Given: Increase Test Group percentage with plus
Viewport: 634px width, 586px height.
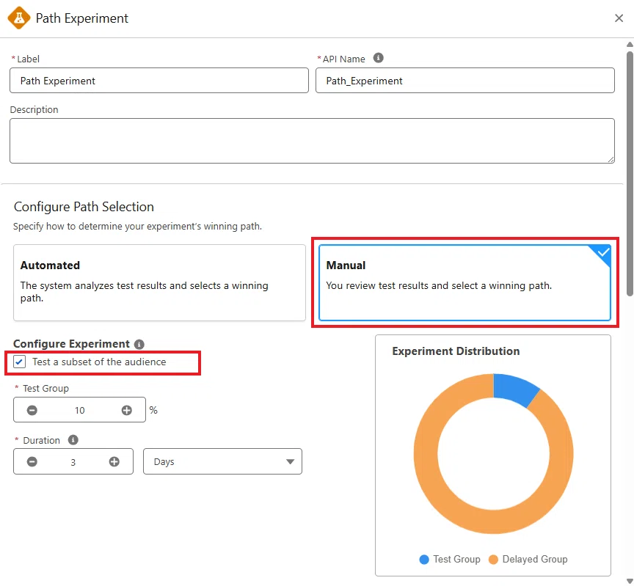Looking at the screenshot, I should coord(126,410).
